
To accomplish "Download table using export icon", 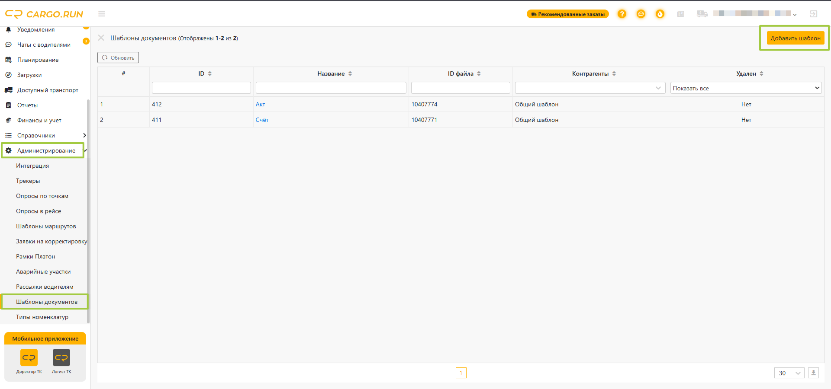I will click(814, 373).
